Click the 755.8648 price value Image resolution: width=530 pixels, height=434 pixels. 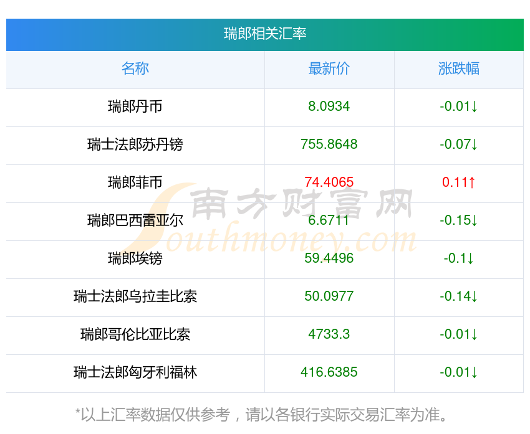[329, 144]
